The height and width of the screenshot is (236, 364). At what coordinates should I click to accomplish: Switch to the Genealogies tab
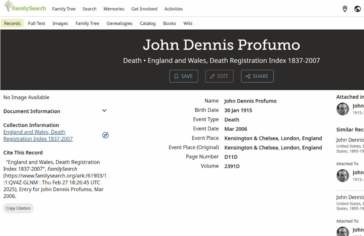tap(119, 23)
